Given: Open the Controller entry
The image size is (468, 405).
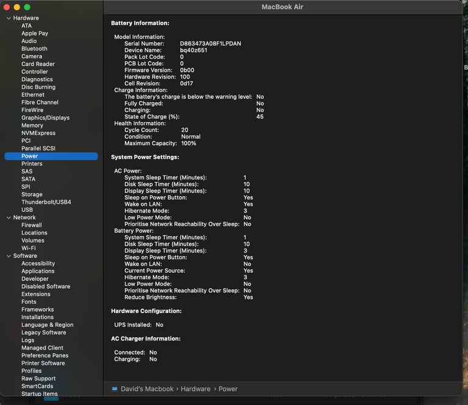Looking at the screenshot, I should click(x=35, y=72).
